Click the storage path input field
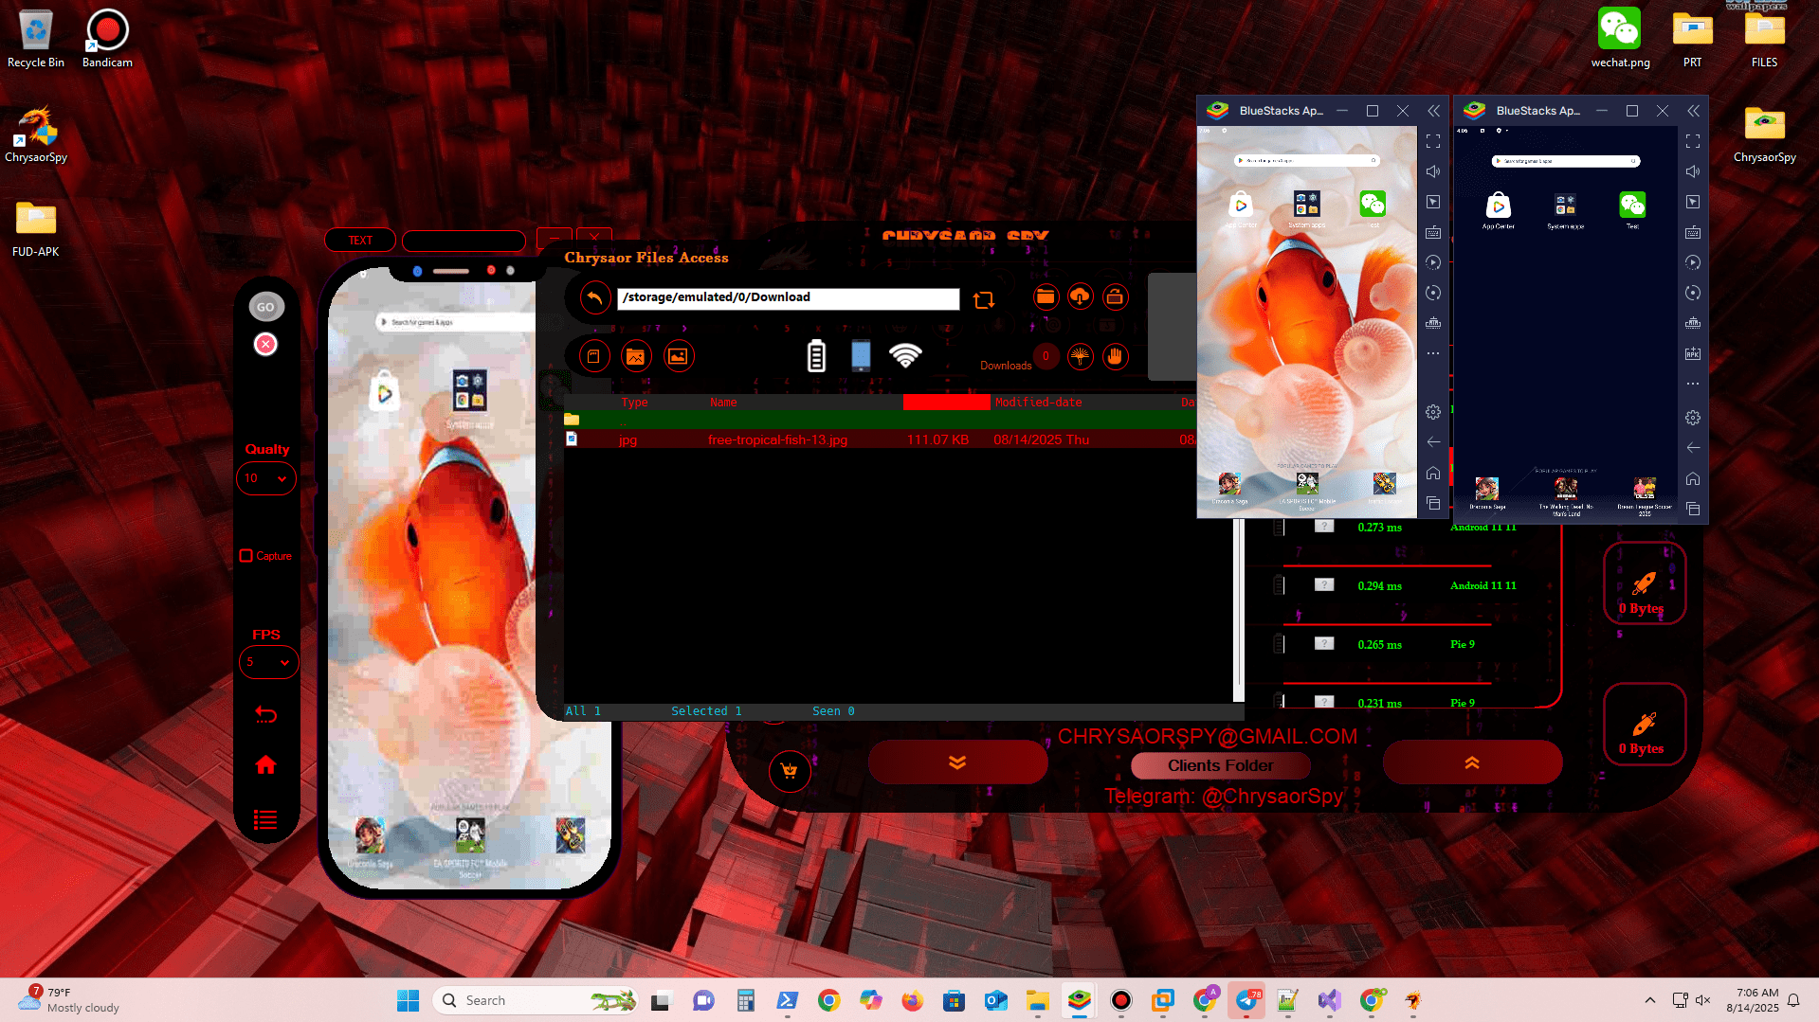Image resolution: width=1819 pixels, height=1022 pixels. coord(788,298)
